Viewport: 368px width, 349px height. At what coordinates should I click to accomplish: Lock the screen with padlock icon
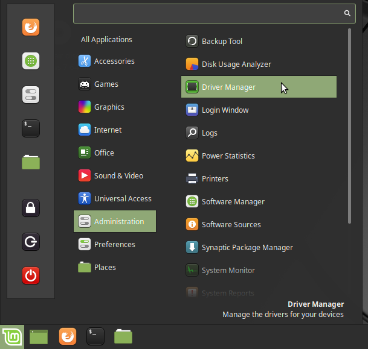click(x=31, y=208)
